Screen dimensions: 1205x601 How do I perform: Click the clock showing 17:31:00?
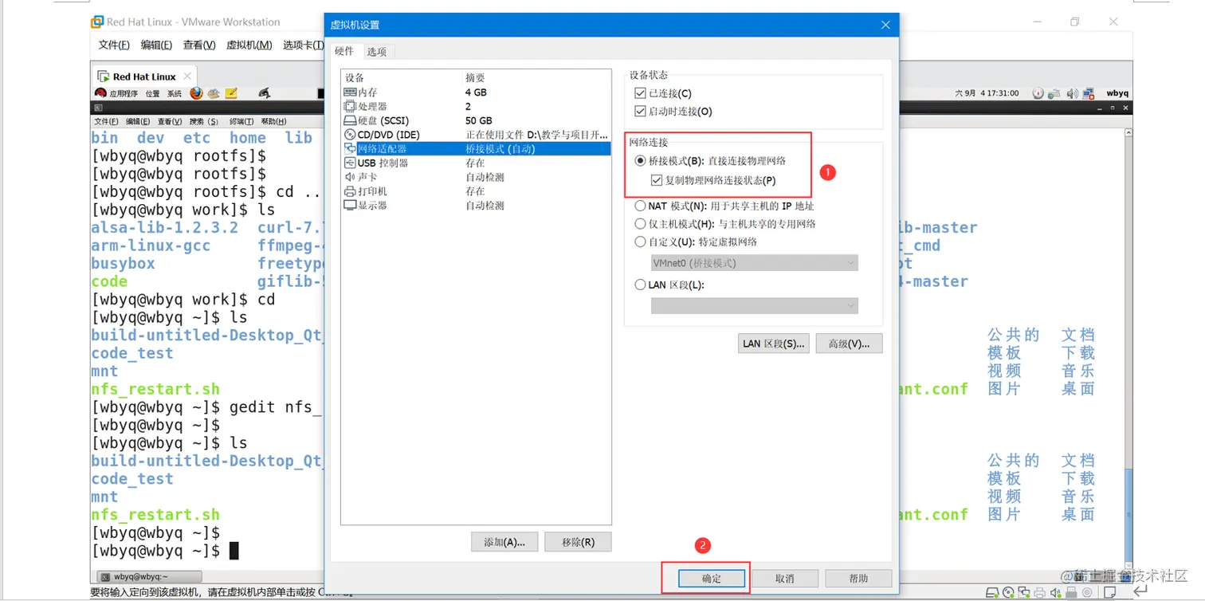tap(987, 93)
